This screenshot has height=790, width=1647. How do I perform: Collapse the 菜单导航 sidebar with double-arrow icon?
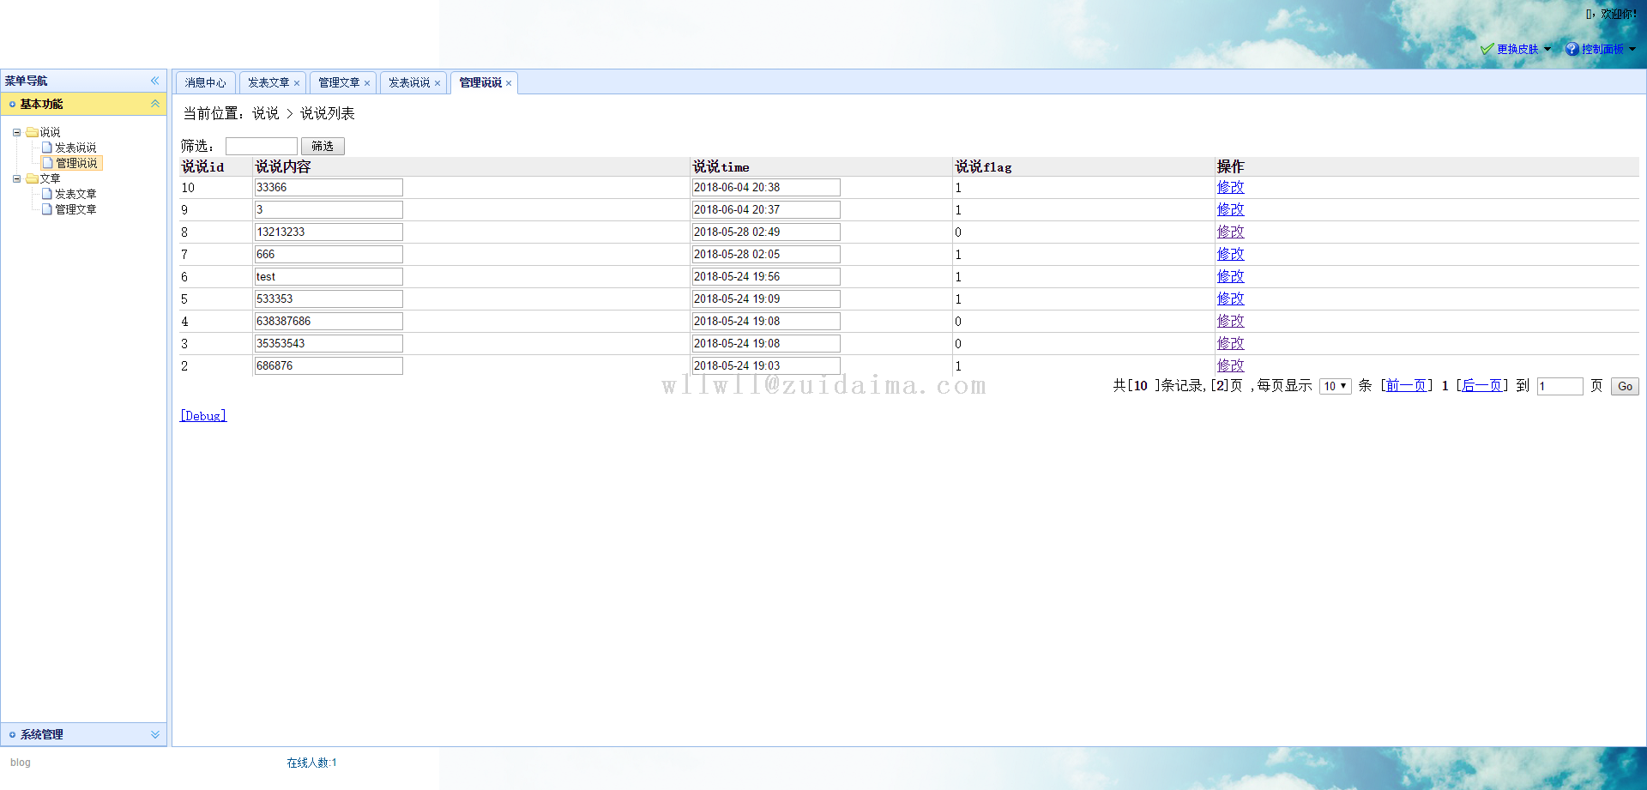pyautogui.click(x=155, y=81)
